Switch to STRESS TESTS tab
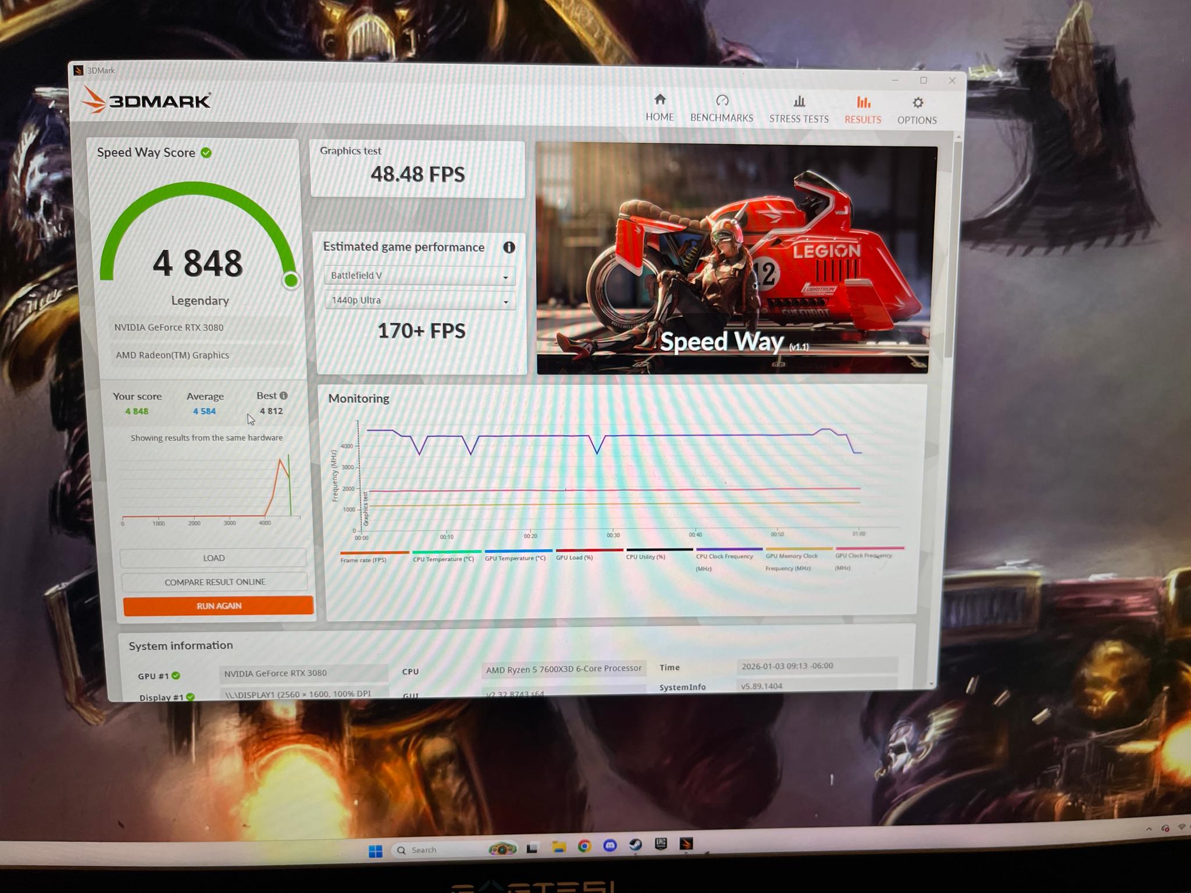The image size is (1191, 893). tap(799, 110)
